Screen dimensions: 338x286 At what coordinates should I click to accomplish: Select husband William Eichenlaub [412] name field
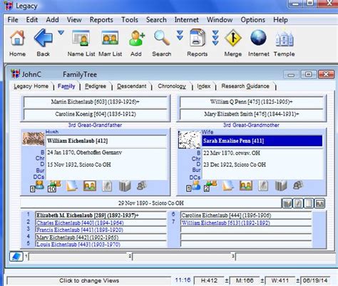click(x=106, y=141)
